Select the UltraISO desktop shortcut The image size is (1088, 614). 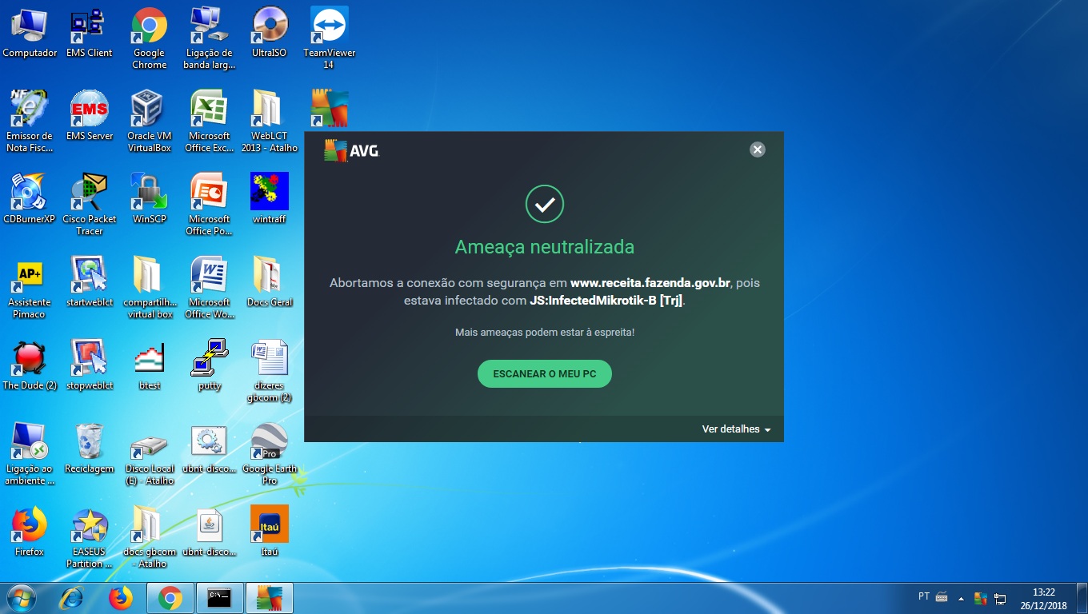270,33
